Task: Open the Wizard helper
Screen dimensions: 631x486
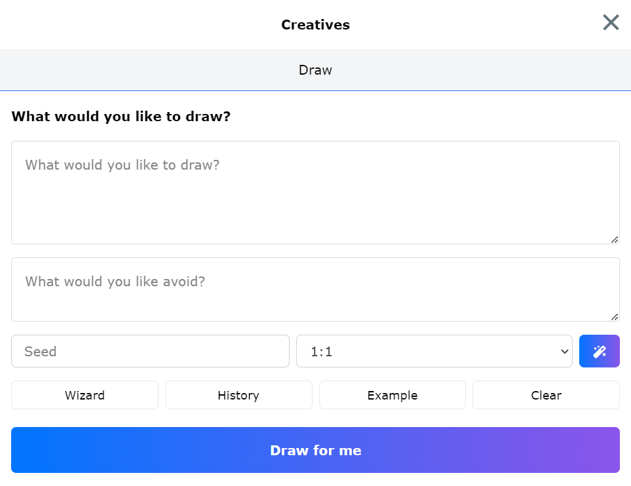Action: 85,396
